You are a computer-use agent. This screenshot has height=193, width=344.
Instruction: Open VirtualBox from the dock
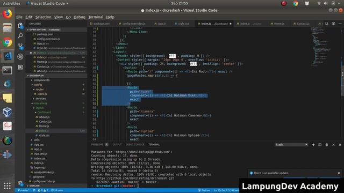(7, 112)
